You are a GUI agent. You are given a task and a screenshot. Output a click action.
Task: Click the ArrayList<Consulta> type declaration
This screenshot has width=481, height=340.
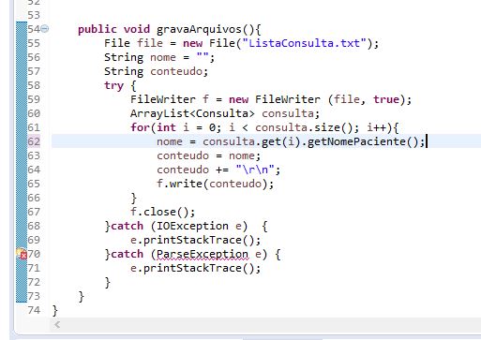click(x=192, y=113)
